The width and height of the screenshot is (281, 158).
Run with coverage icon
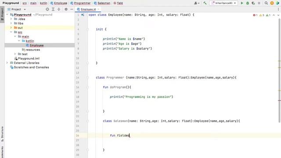coord(253,3)
